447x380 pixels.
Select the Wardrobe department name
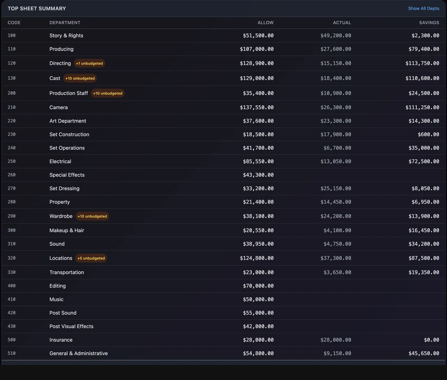click(x=61, y=216)
